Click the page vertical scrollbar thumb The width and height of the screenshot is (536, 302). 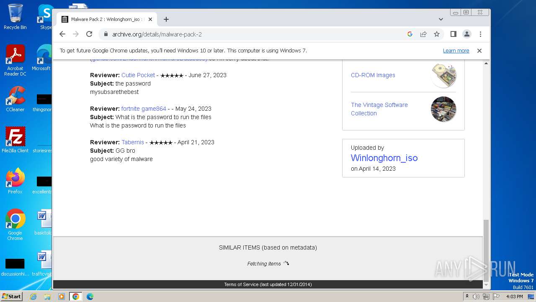click(486, 250)
